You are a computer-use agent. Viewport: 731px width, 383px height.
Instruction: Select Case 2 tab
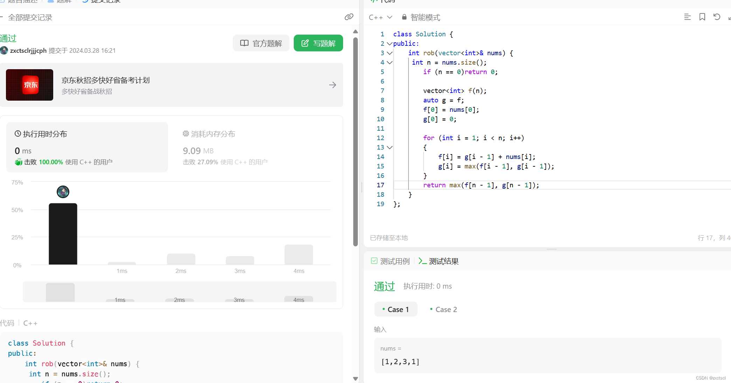444,309
